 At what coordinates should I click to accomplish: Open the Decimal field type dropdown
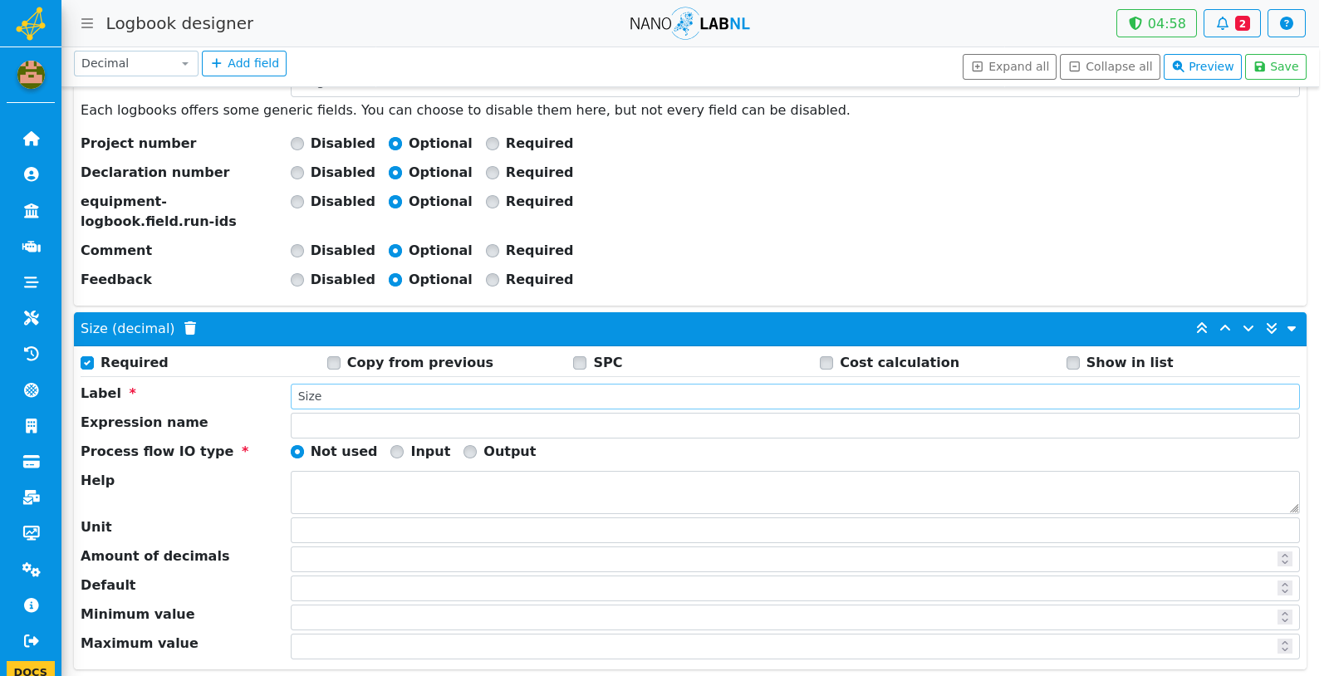[x=136, y=63]
